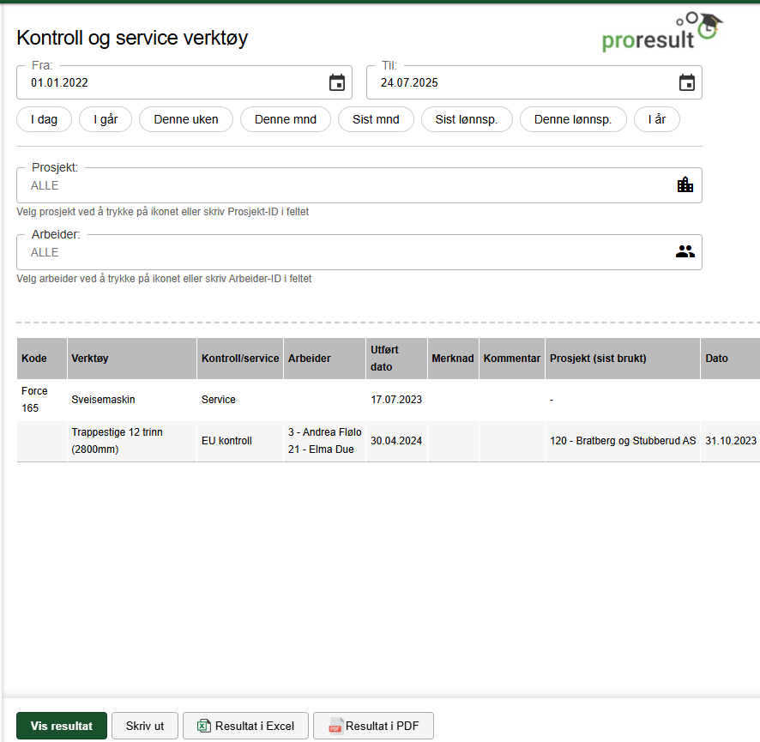Select the I går quick filter

pyautogui.click(x=106, y=119)
